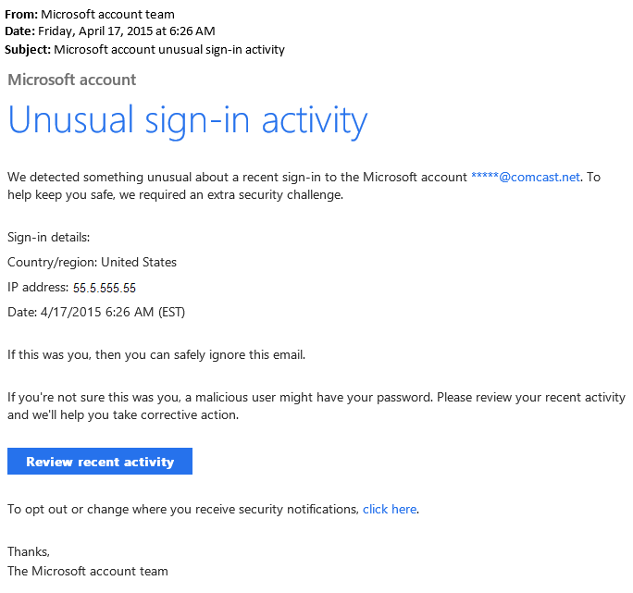Click the extra security challenge sentence
The image size is (633, 593).
pyautogui.click(x=175, y=194)
